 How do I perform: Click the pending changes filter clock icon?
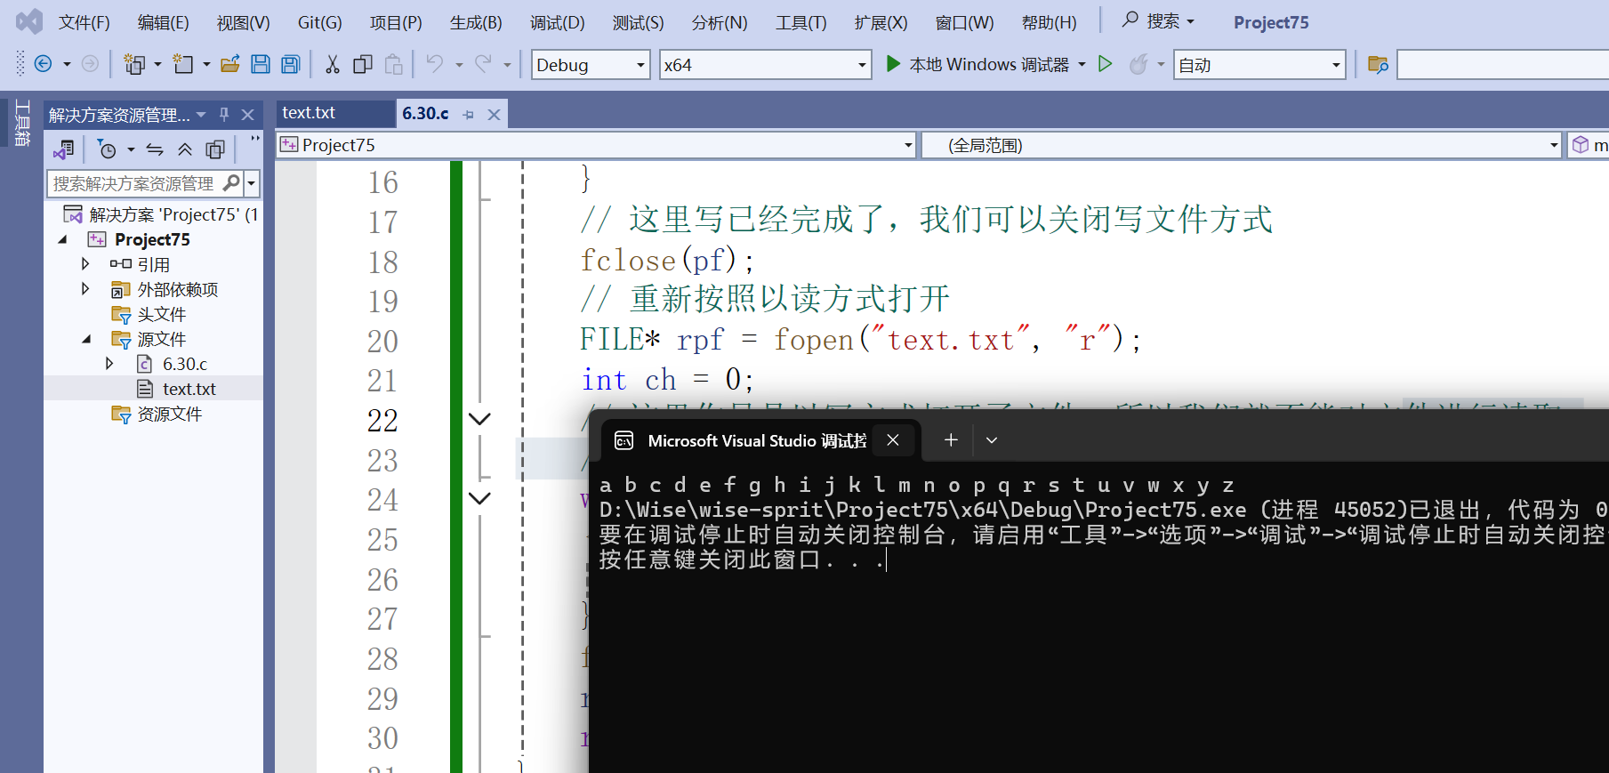coord(107,149)
